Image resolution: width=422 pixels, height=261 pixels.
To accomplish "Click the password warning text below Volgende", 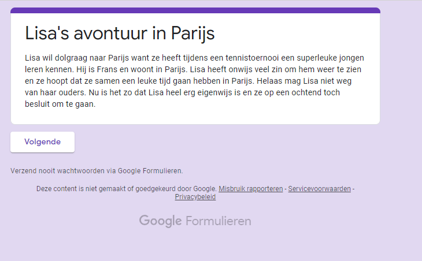I will pyautogui.click(x=97, y=171).
